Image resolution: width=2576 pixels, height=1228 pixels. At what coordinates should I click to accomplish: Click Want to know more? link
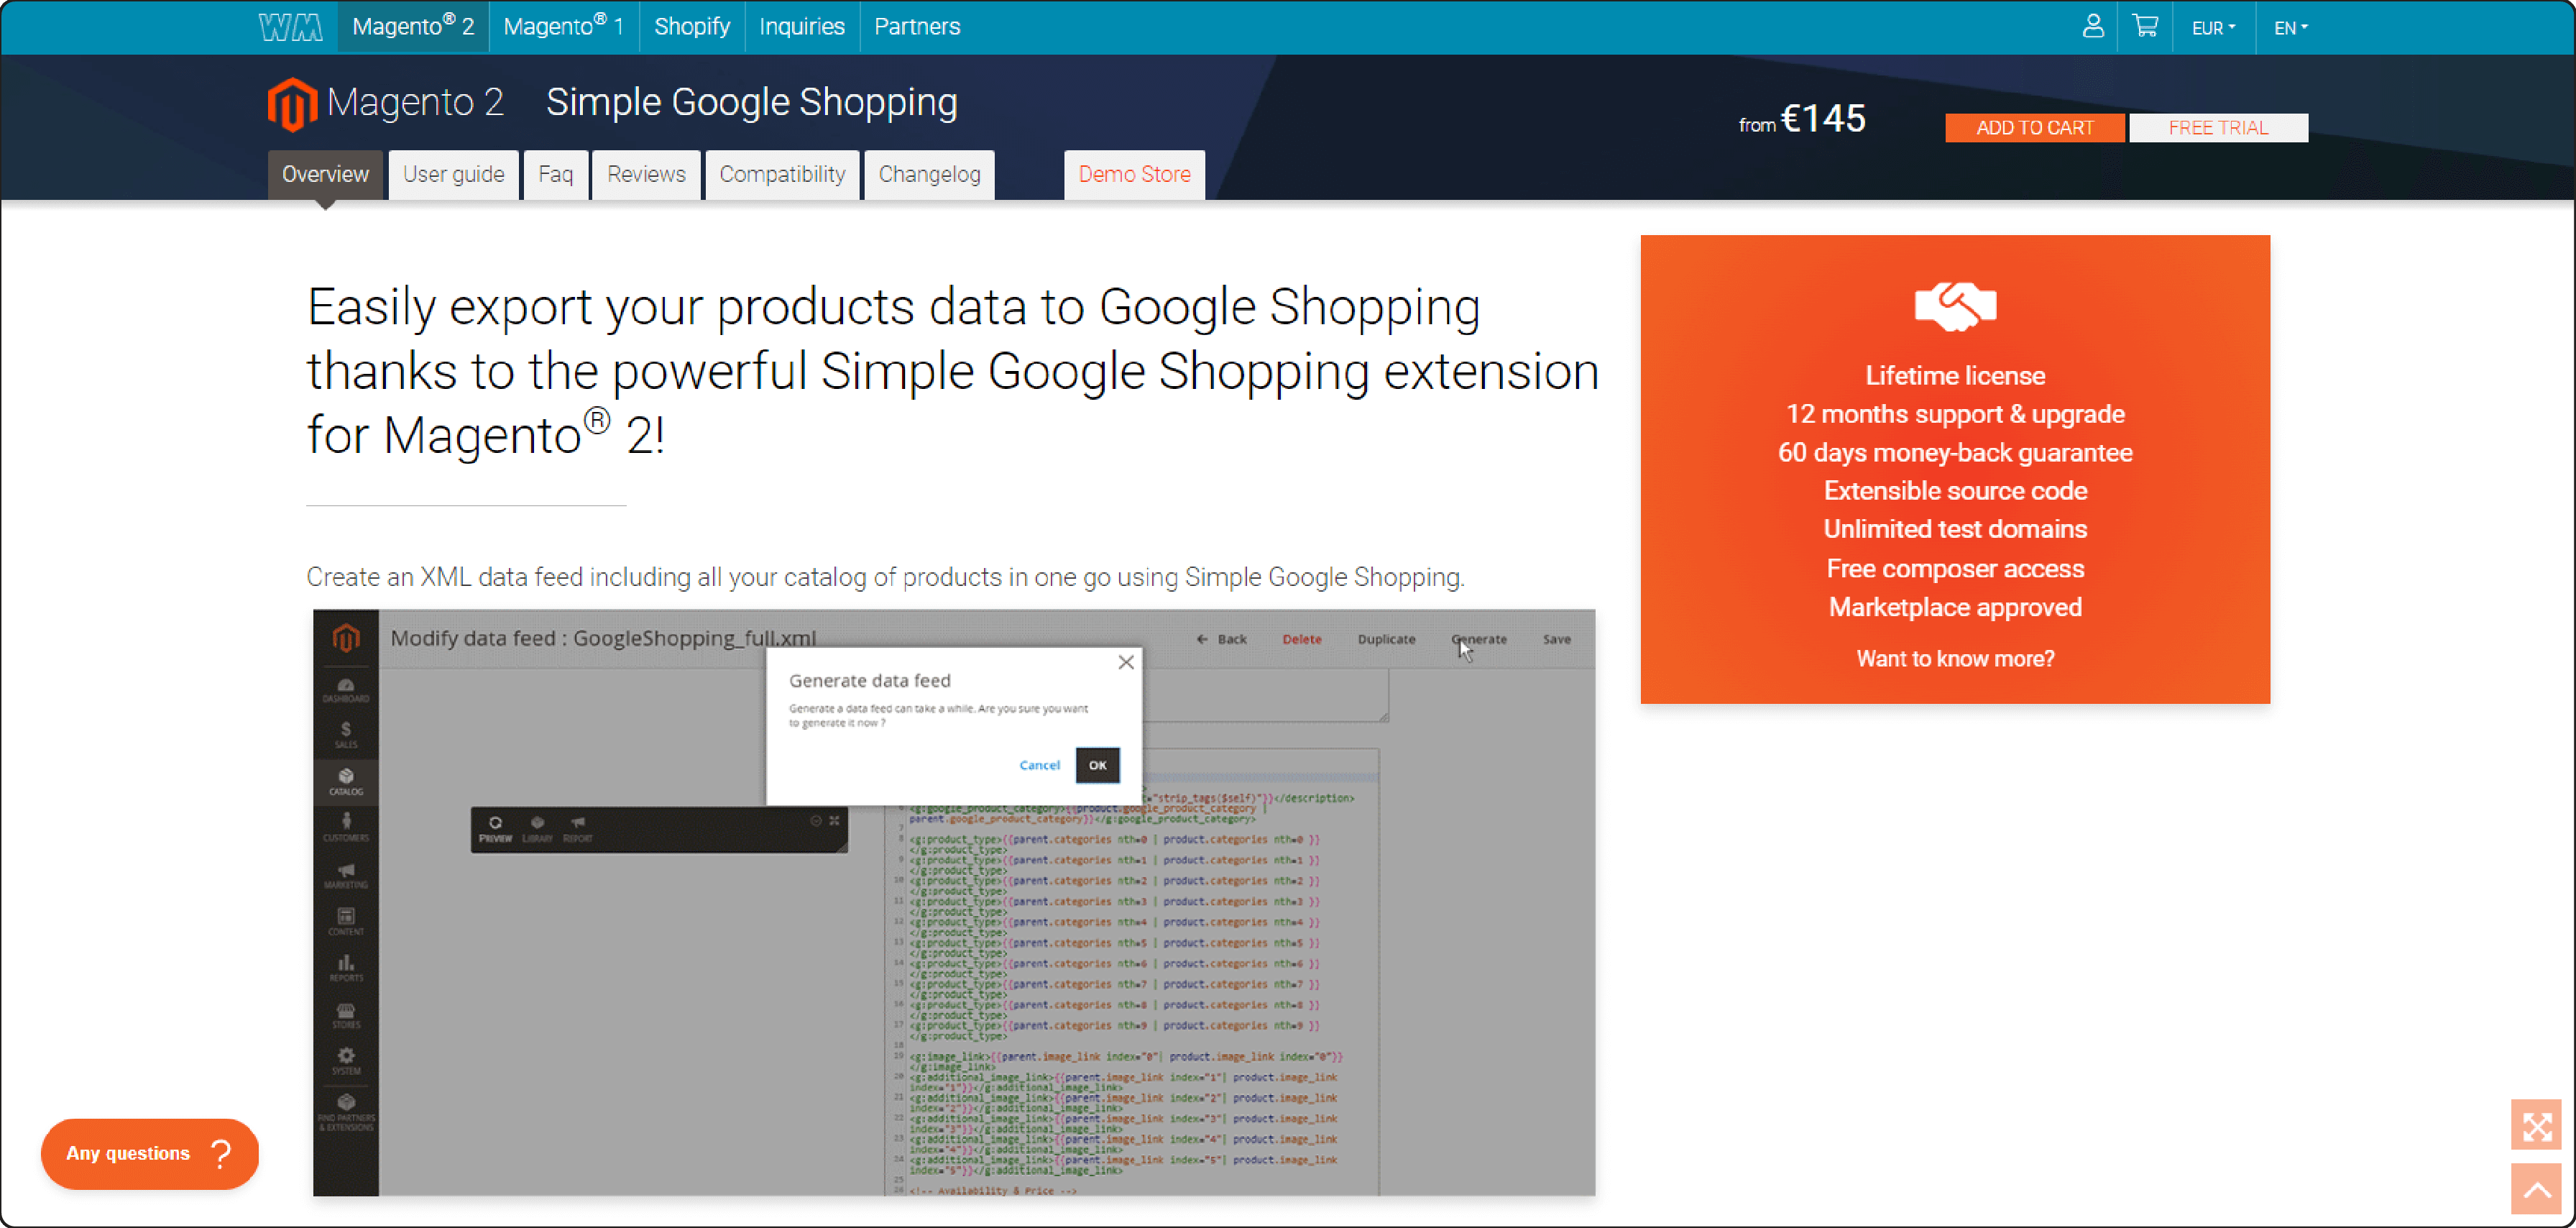click(1954, 658)
